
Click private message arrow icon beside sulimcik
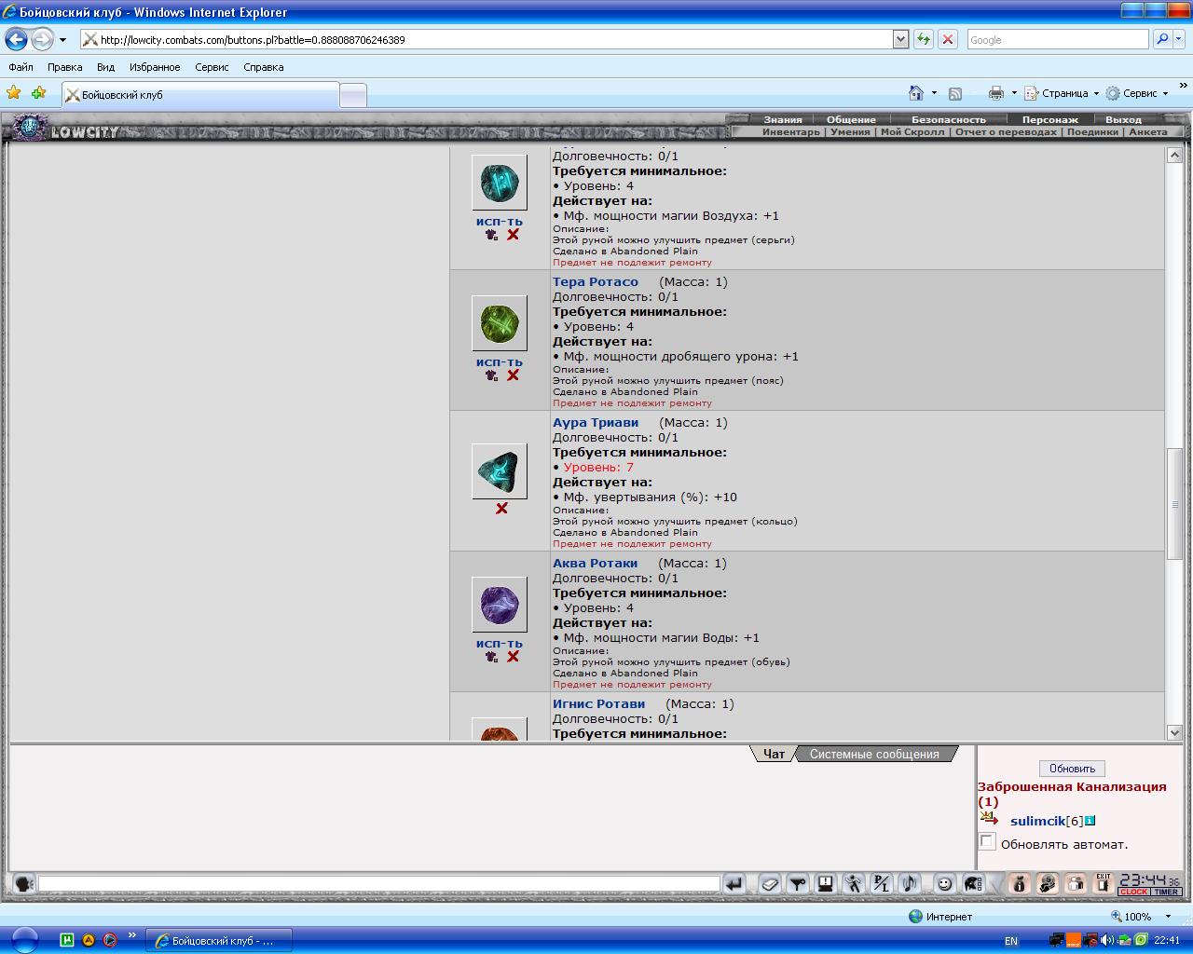pyautogui.click(x=989, y=819)
